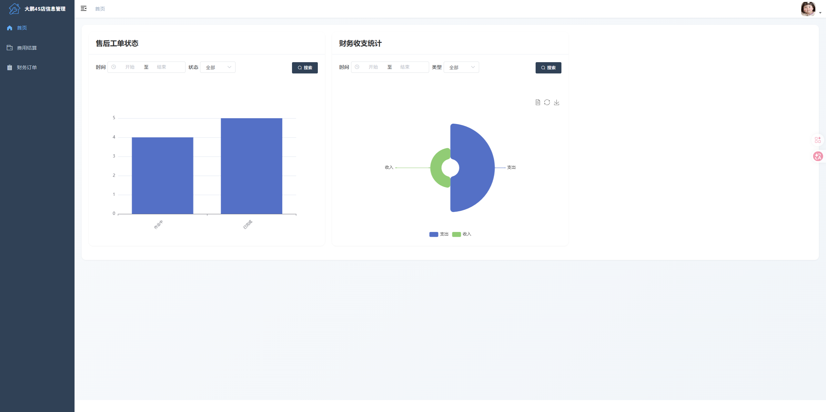Click the 收入 pie label text
This screenshot has width=826, height=412.
pos(389,168)
